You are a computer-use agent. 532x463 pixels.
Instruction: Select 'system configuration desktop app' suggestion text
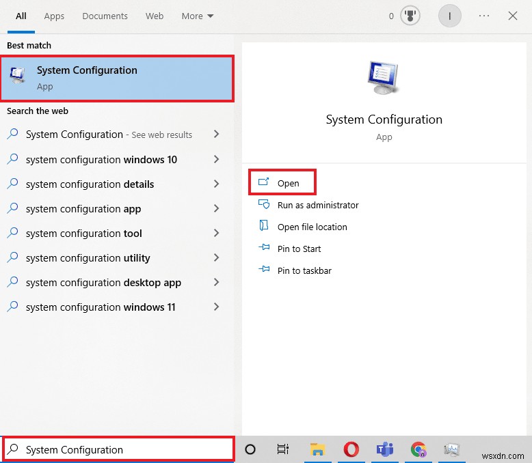(x=103, y=282)
